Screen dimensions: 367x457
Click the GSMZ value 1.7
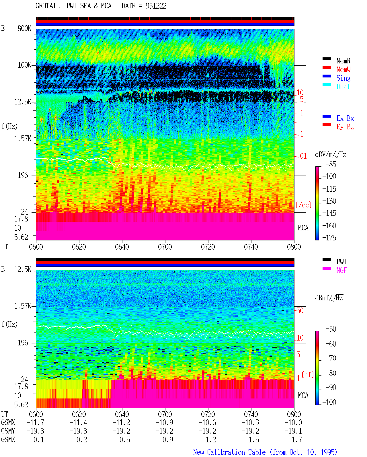pyautogui.click(x=297, y=440)
